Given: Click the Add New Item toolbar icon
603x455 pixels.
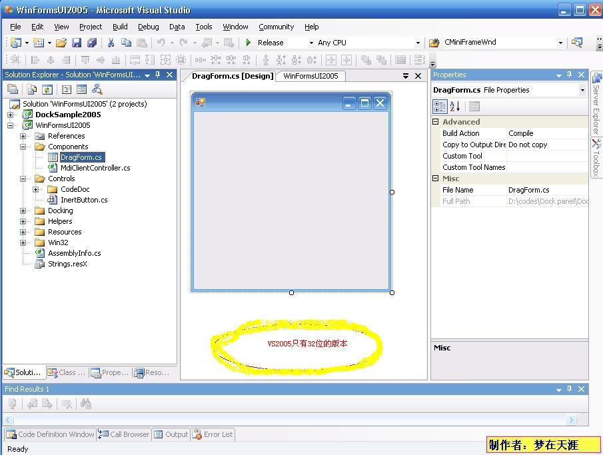Looking at the screenshot, I should tap(39, 43).
